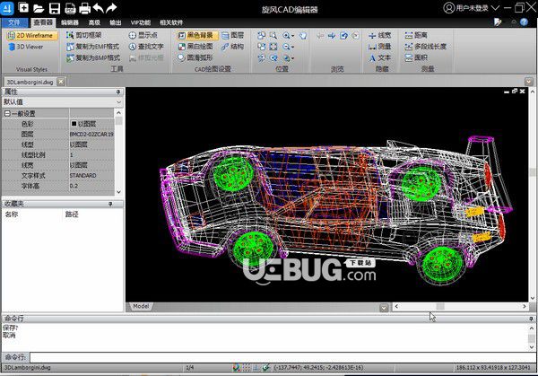Click the 命令行 command input field
Viewport: 538px width, 376px height.
pos(282,357)
